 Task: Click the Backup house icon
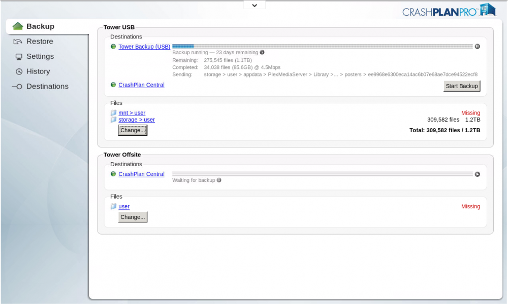coord(18,26)
